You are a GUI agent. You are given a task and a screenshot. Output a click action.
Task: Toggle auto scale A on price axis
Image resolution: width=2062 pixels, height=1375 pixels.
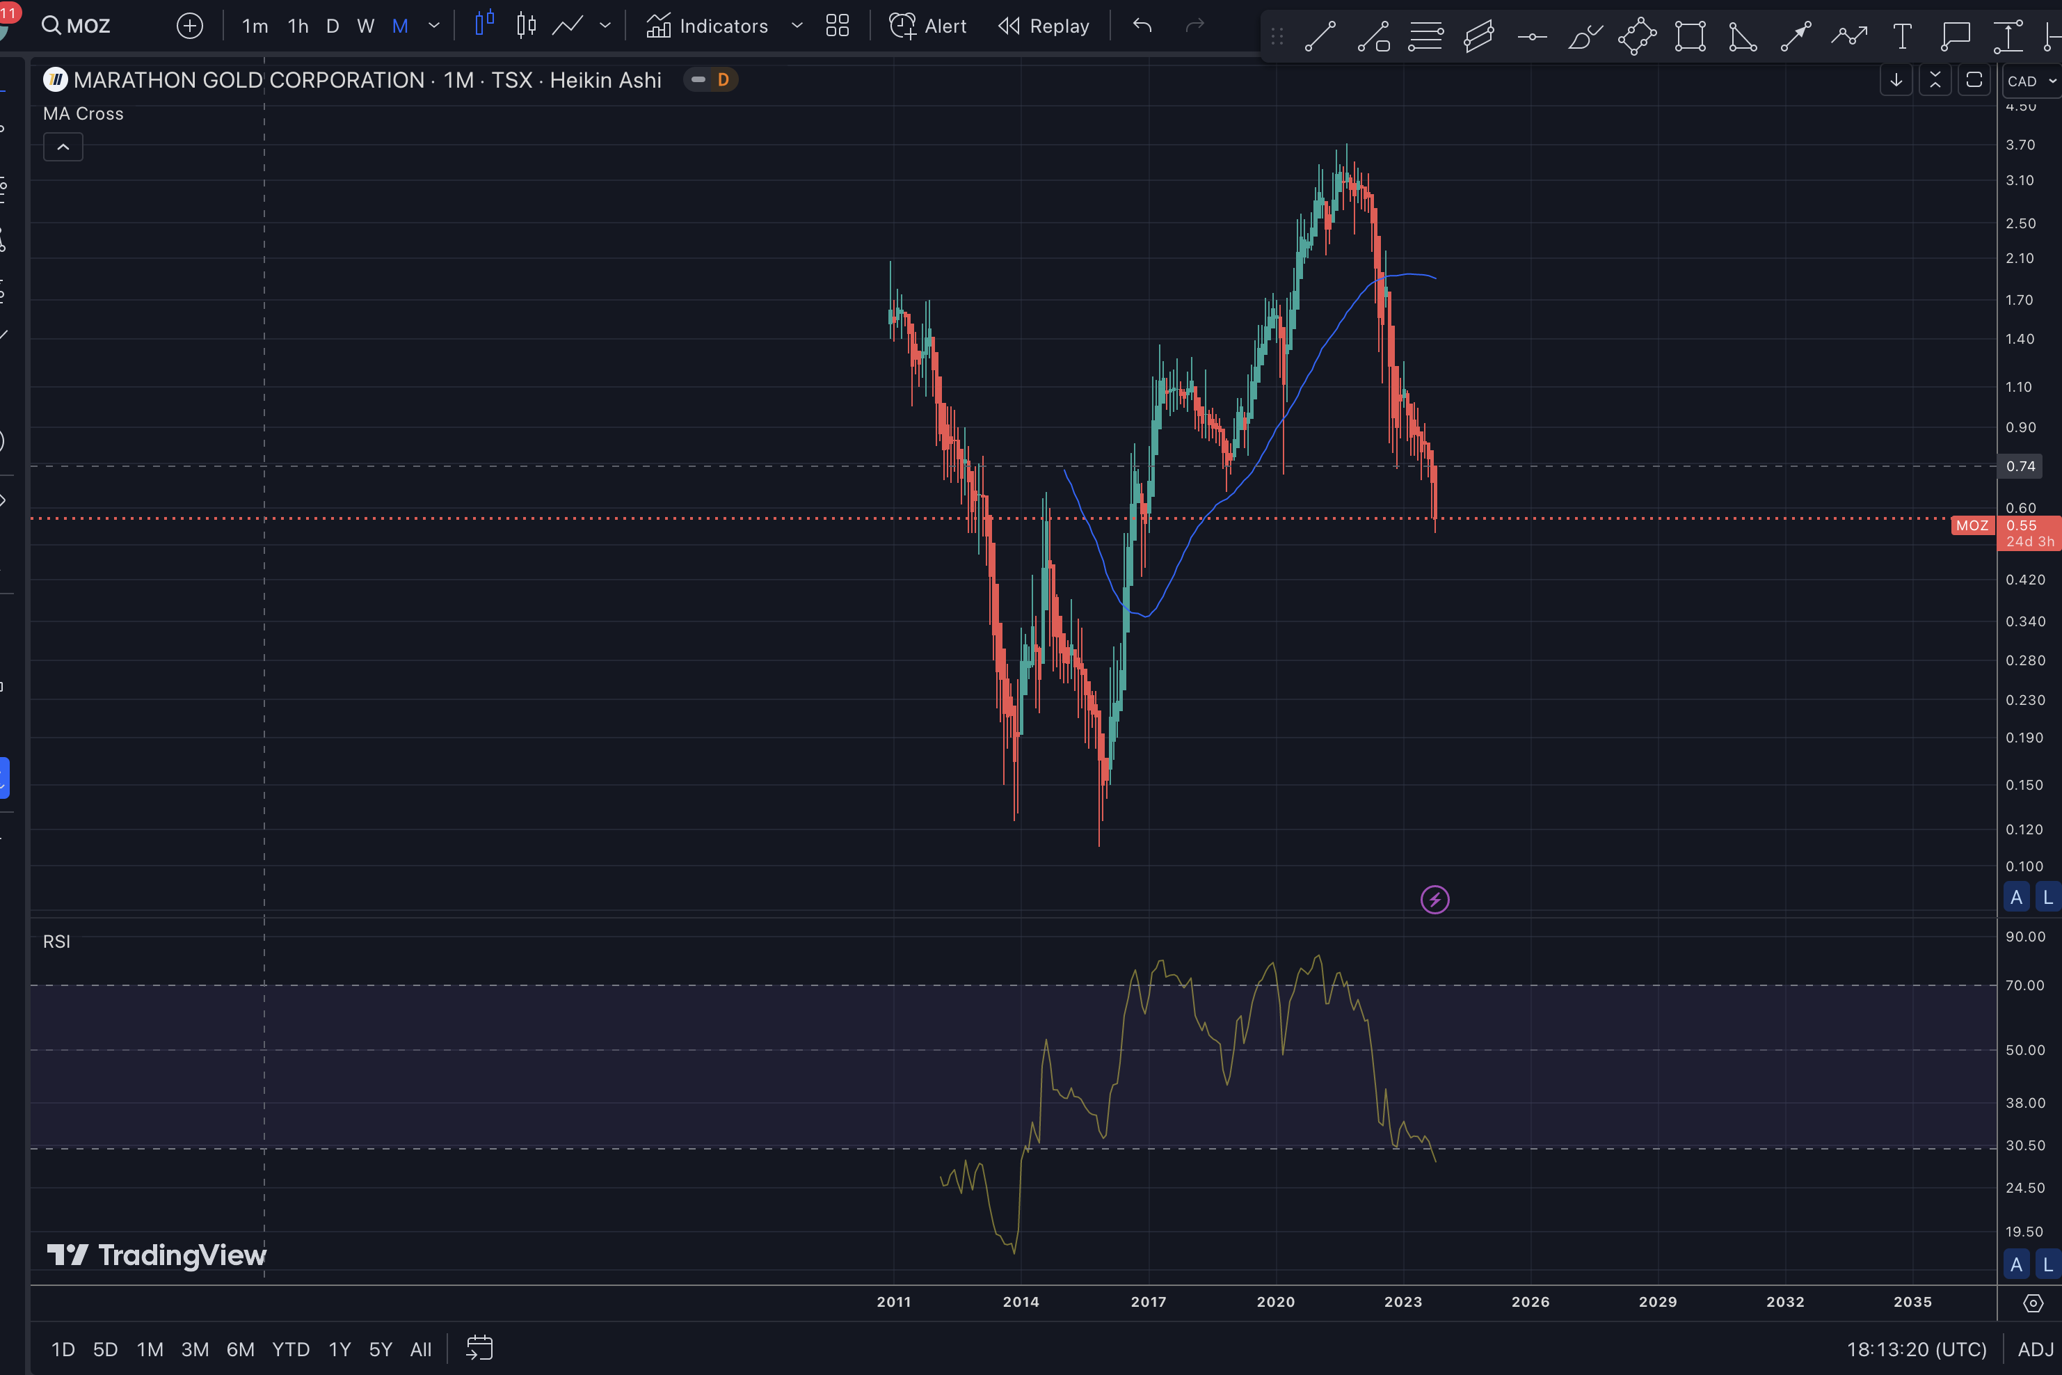[2016, 897]
